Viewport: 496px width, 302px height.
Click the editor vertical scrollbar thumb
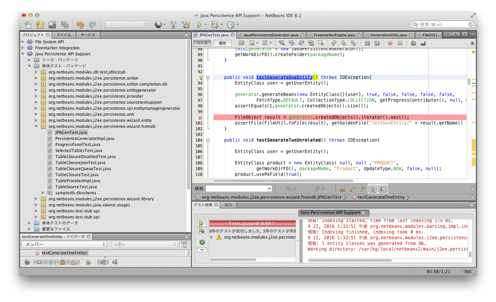tap(469, 82)
